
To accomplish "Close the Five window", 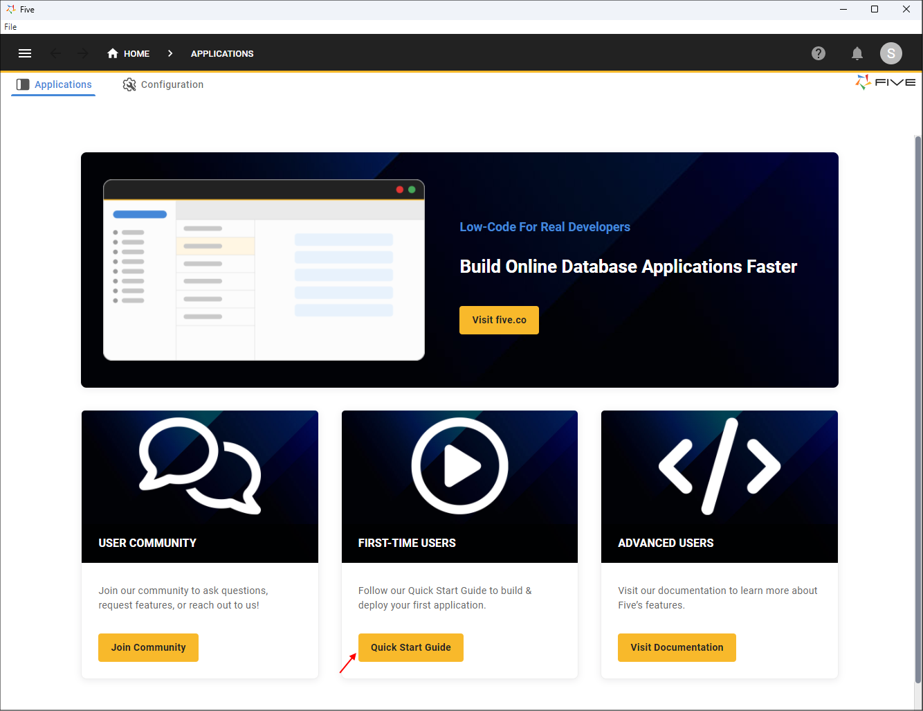I will point(906,9).
